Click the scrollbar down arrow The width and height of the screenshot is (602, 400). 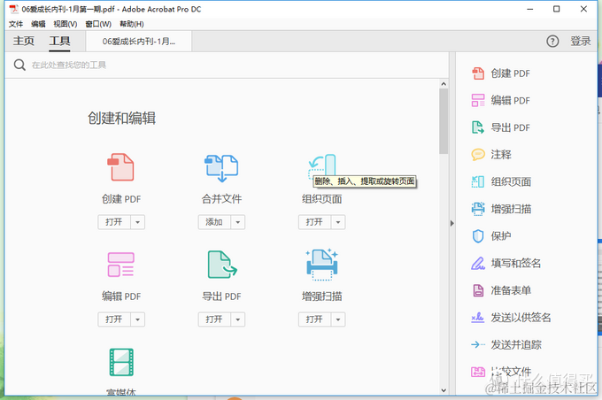(x=444, y=390)
